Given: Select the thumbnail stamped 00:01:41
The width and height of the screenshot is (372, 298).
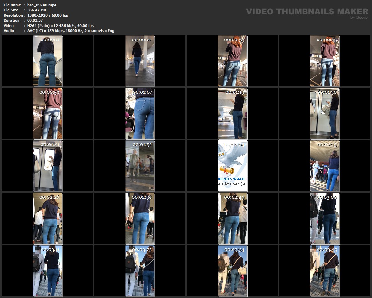Looking at the screenshot, I should pos(48,166).
